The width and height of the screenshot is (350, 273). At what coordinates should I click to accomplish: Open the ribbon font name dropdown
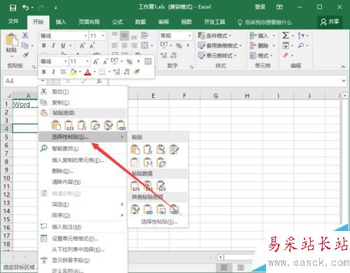[85, 36]
